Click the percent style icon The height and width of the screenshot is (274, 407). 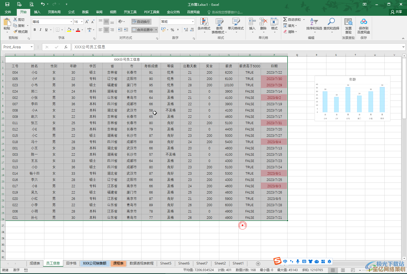coord(172,30)
